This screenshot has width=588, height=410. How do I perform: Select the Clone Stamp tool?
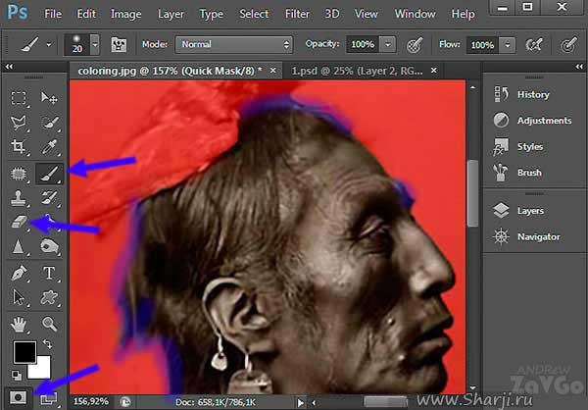[20, 198]
